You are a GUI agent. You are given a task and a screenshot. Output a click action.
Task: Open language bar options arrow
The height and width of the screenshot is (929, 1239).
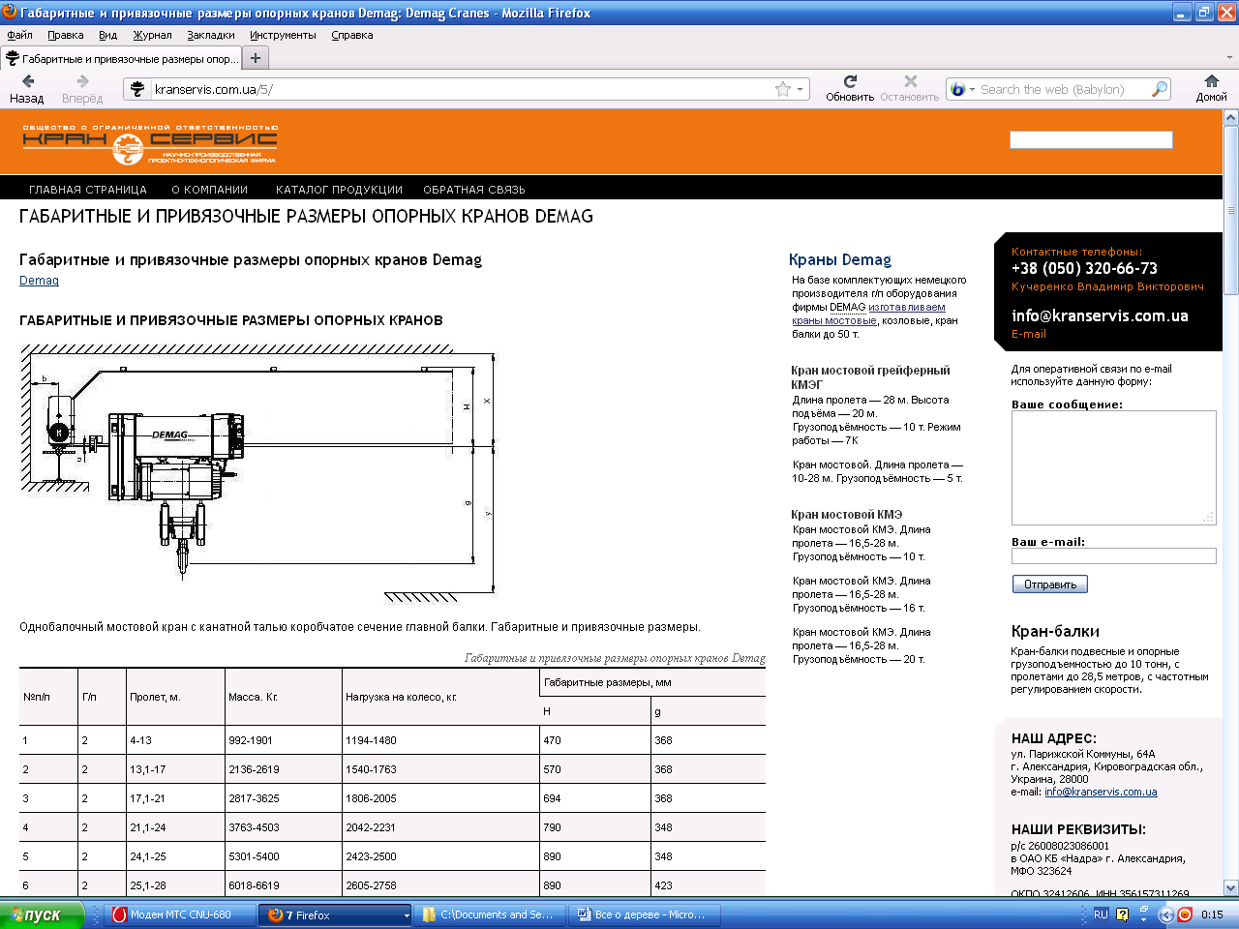pyautogui.click(x=1143, y=920)
